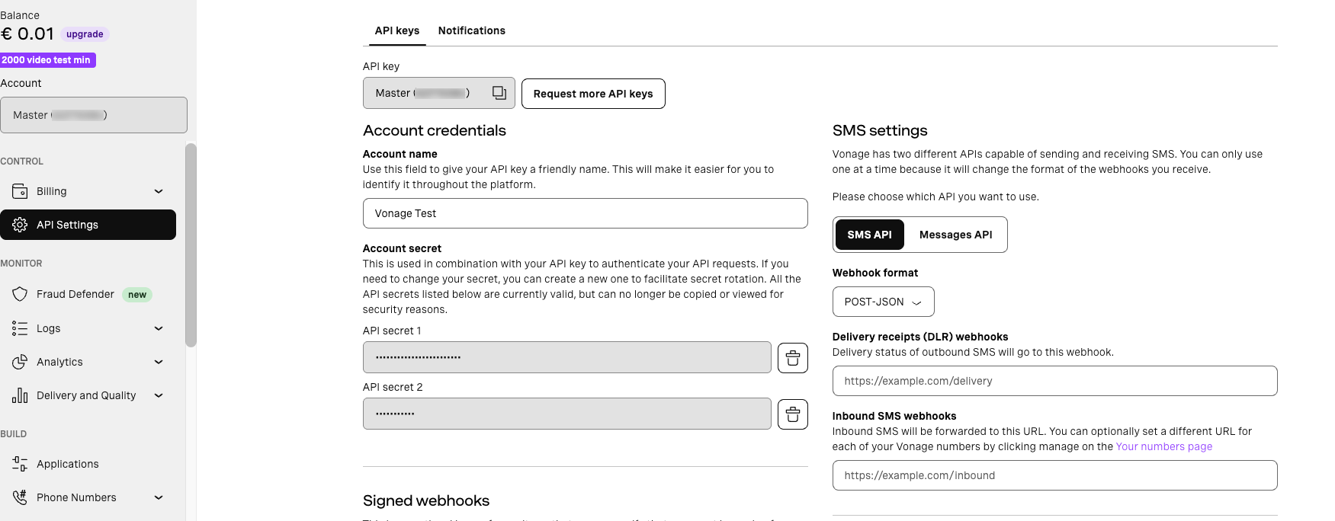Viewport: 1335px width, 521px height.
Task: Click the 2000 video test min badge
Action: tap(47, 60)
